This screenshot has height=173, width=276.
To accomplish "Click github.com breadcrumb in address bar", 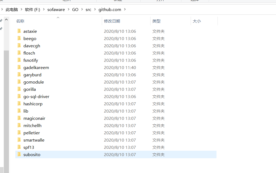I will 110,9.
